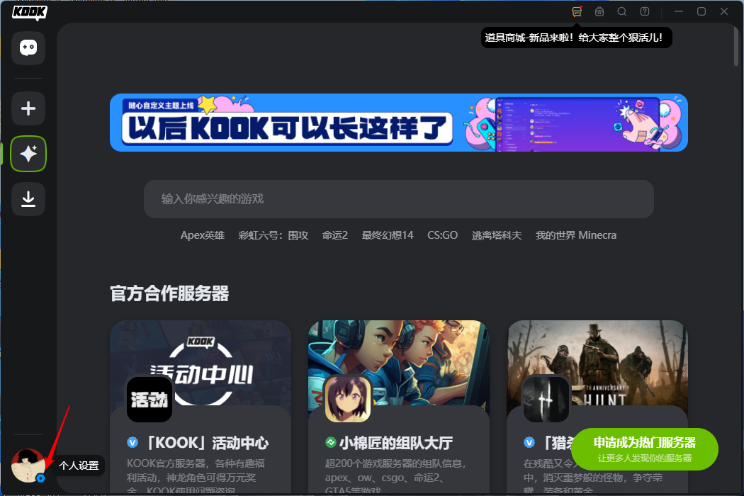Open the download manager sidebar icon

click(28, 199)
